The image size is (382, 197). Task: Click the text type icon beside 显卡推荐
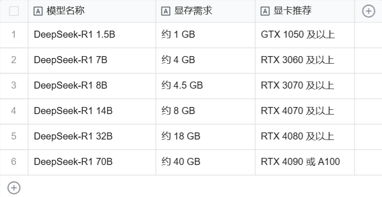coord(265,11)
